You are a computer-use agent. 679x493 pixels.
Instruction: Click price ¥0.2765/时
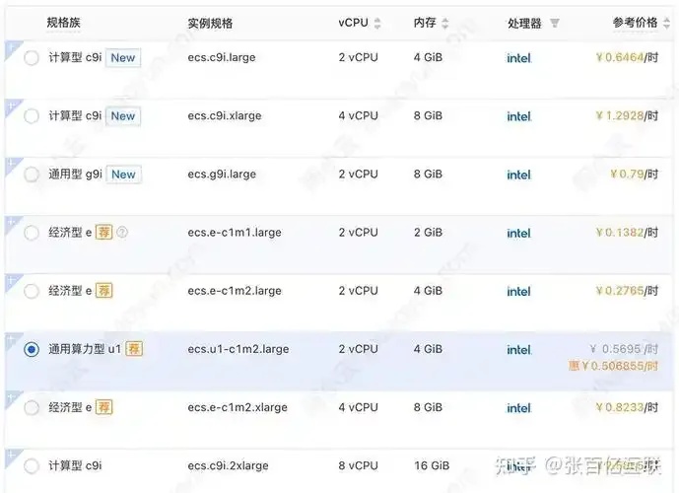(627, 291)
